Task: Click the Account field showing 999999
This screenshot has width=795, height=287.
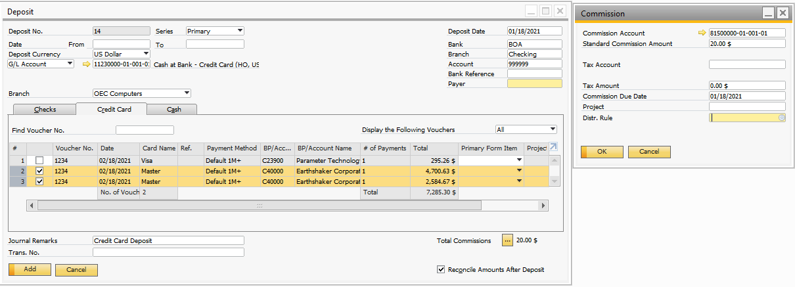Action: pos(534,64)
